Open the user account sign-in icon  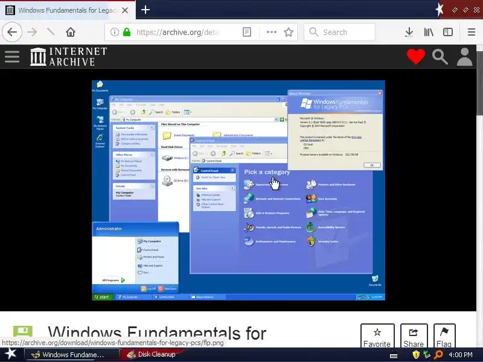[x=464, y=57]
